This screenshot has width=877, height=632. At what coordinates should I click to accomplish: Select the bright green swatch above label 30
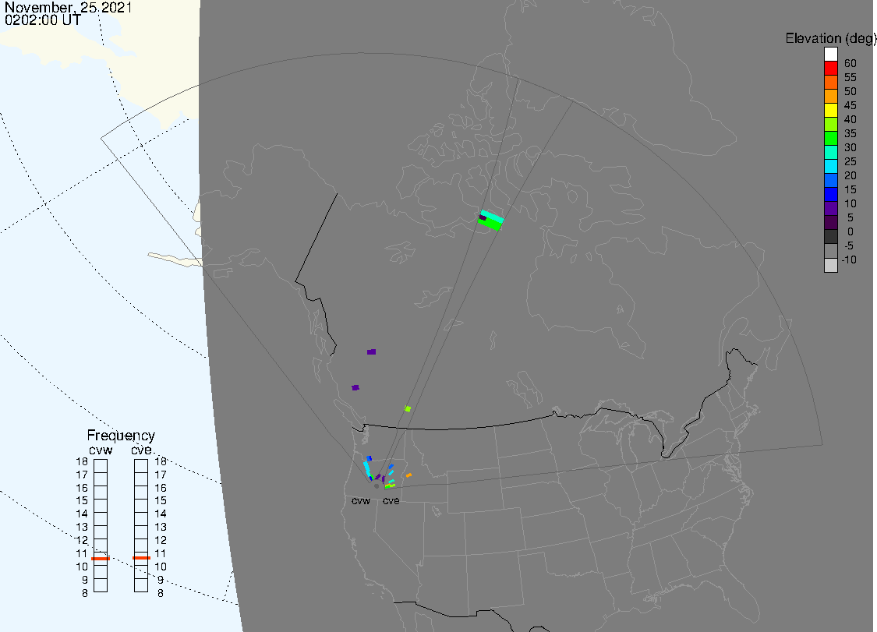830,138
